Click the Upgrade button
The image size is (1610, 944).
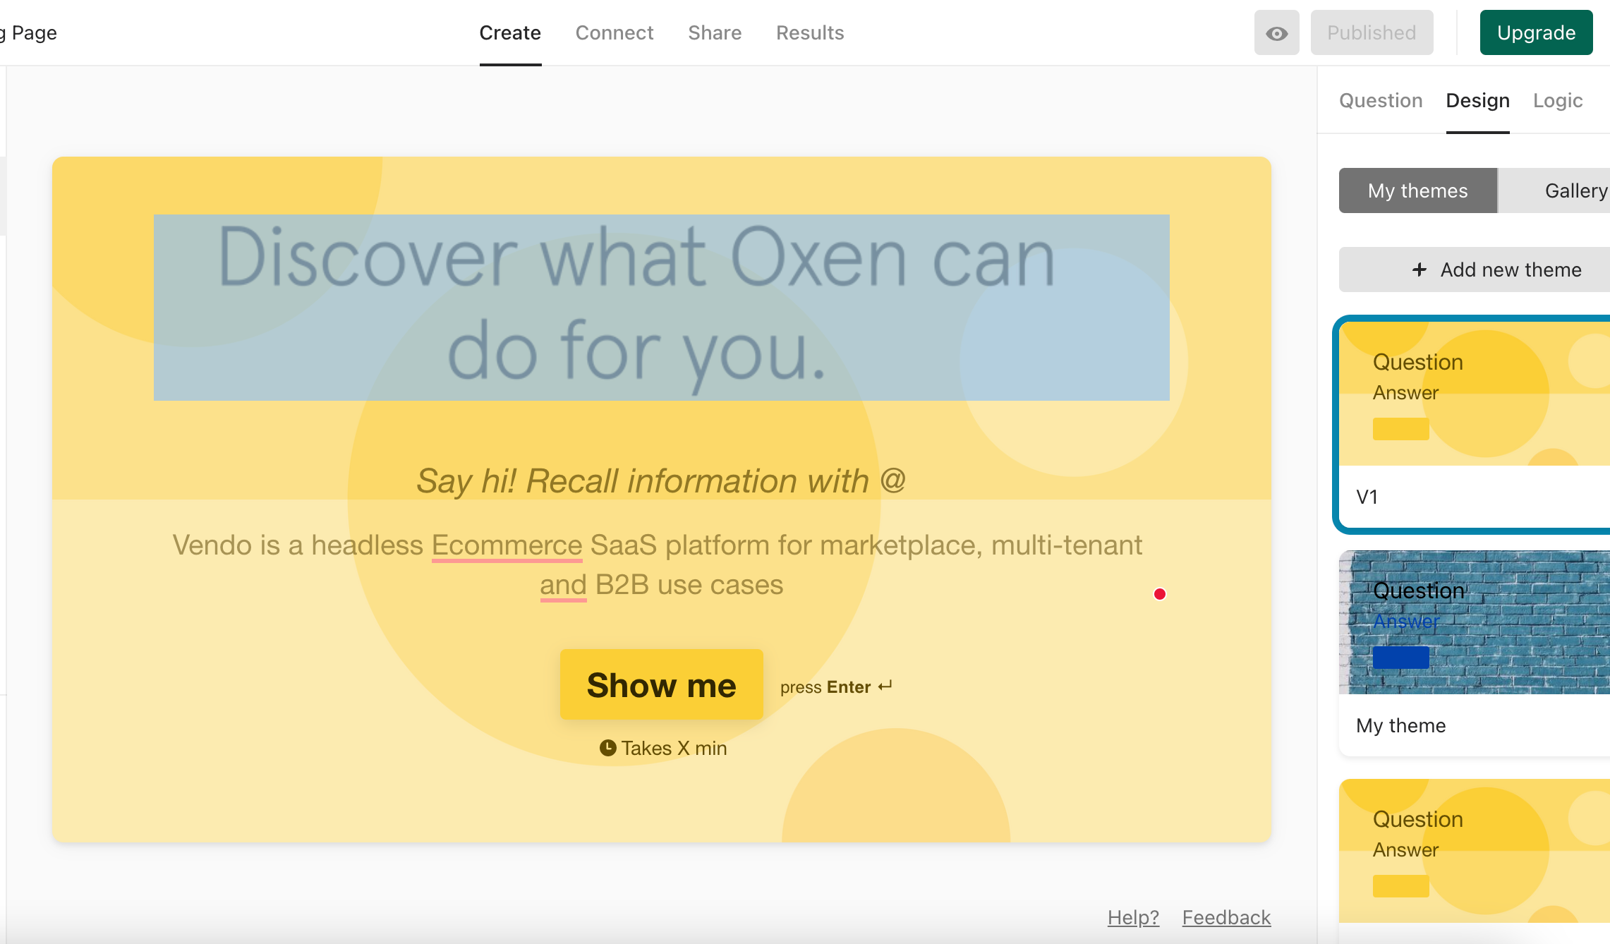pyautogui.click(x=1536, y=32)
